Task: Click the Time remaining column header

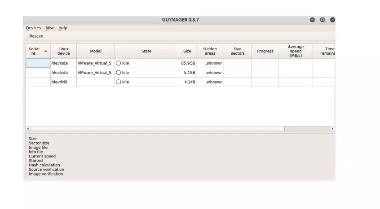Action: coord(324,51)
